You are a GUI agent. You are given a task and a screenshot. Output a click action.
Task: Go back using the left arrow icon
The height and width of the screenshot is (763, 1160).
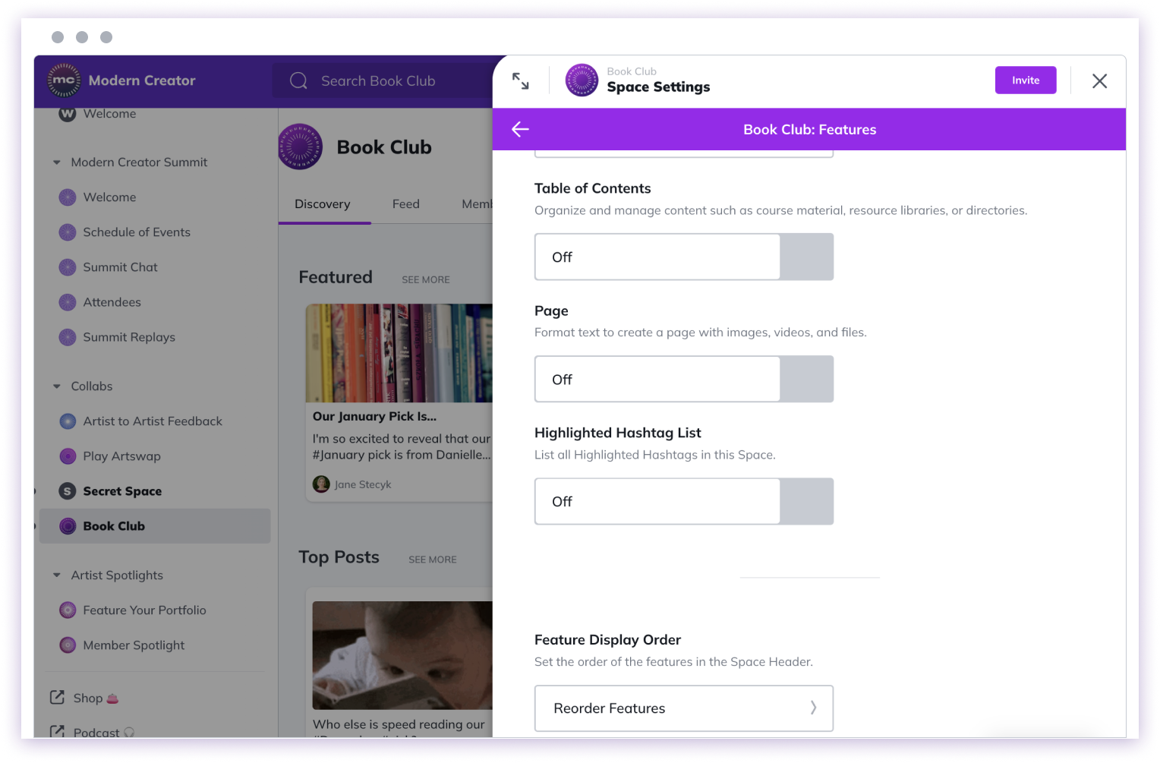(520, 129)
